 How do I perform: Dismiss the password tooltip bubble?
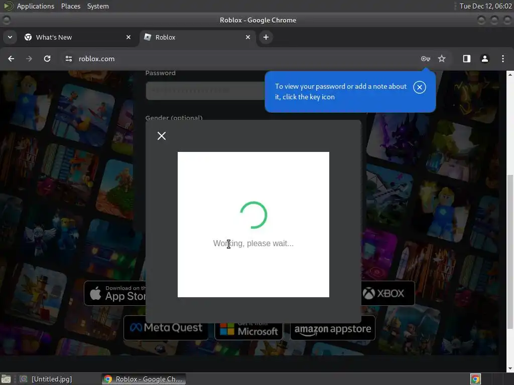[419, 87]
